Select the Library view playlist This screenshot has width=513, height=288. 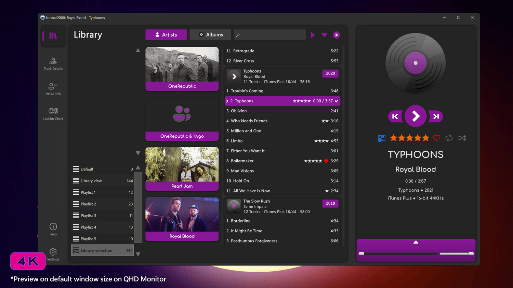pyautogui.click(x=103, y=181)
